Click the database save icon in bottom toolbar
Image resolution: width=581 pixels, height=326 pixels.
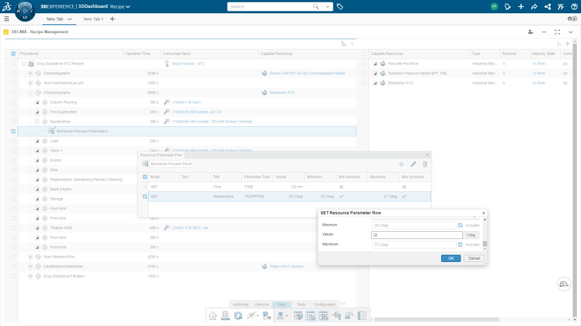(225, 316)
